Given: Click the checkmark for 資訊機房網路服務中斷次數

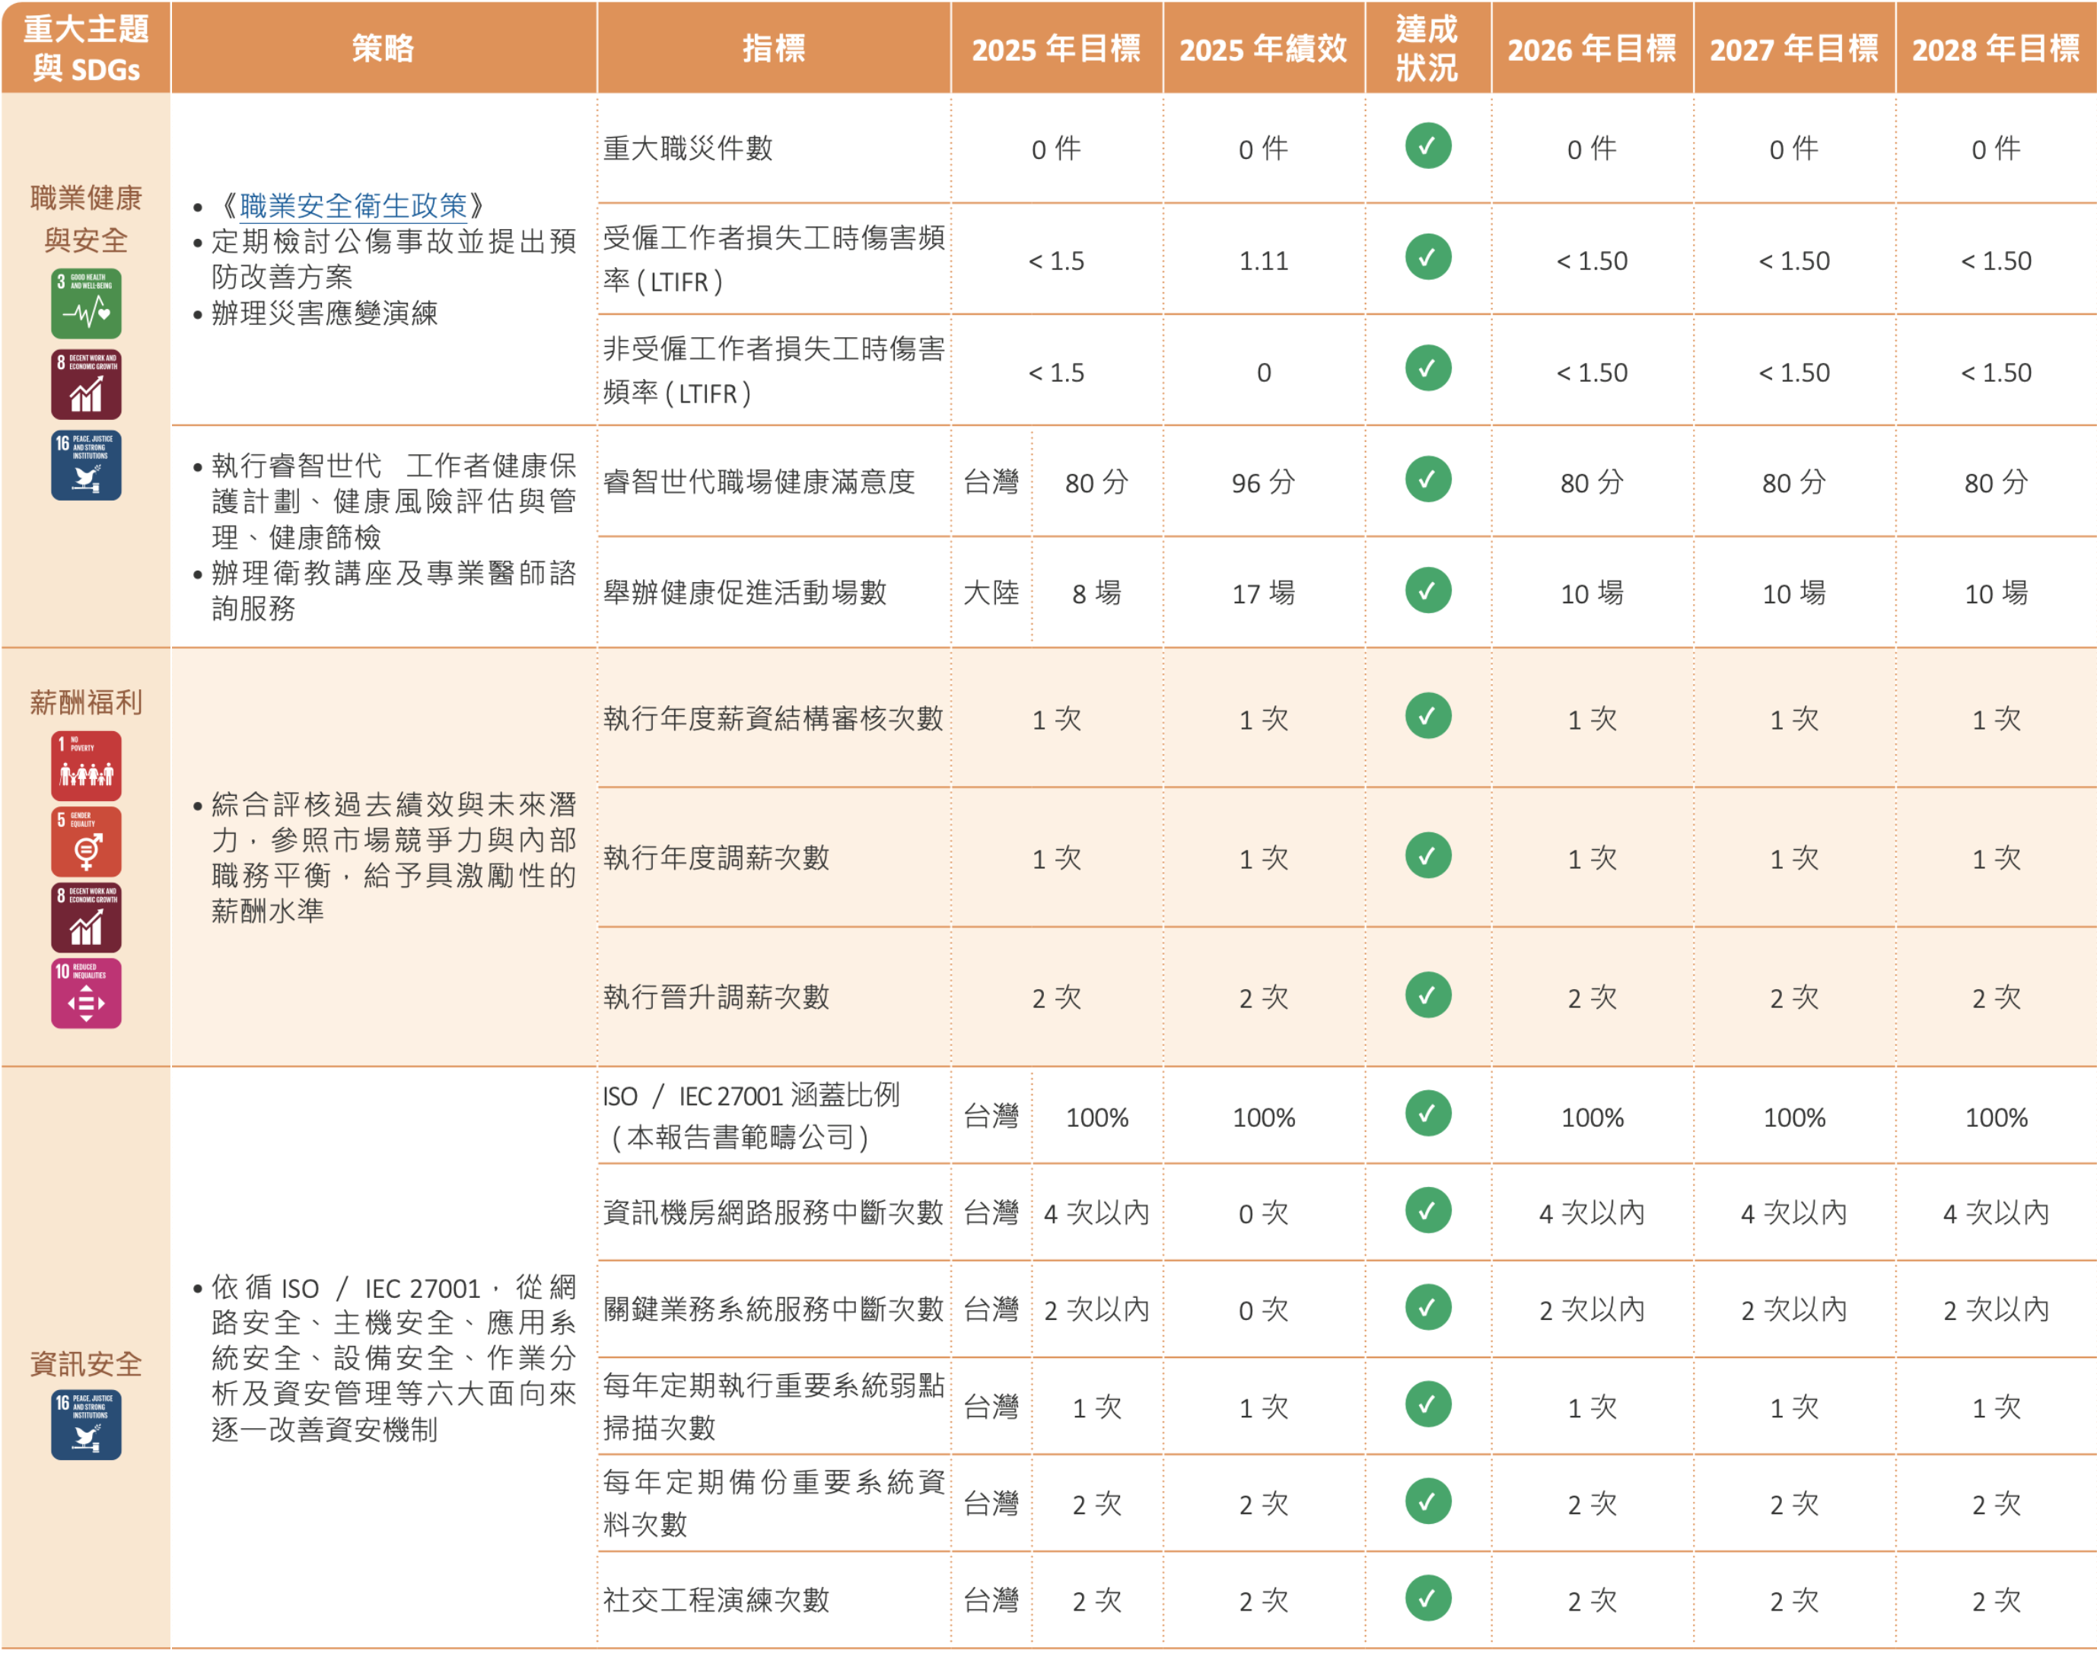Looking at the screenshot, I should [1427, 1210].
